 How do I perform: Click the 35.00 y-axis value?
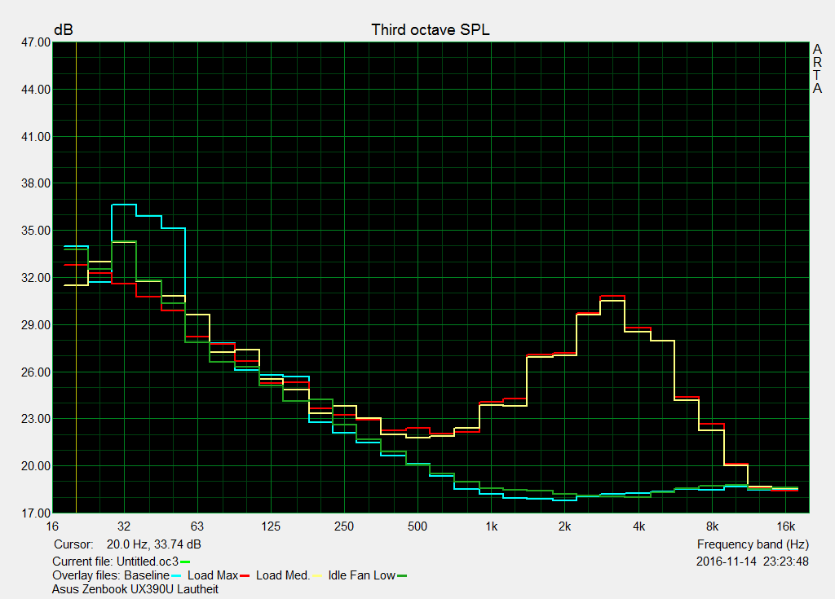36,231
